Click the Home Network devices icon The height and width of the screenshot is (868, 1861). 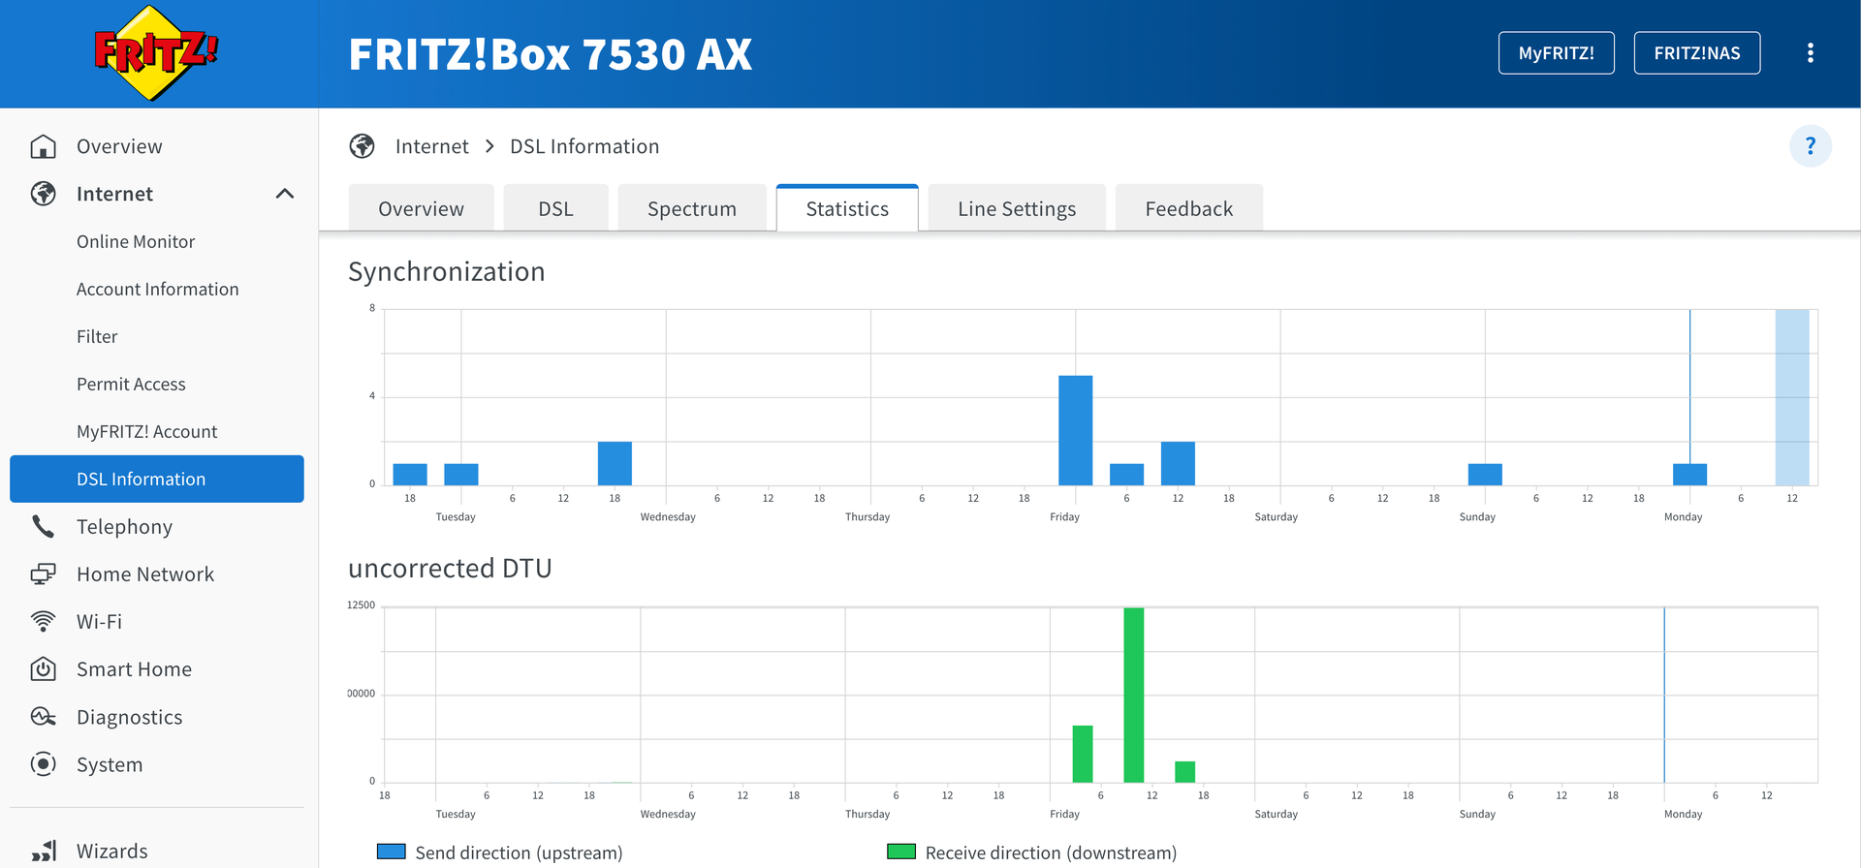pyautogui.click(x=43, y=574)
